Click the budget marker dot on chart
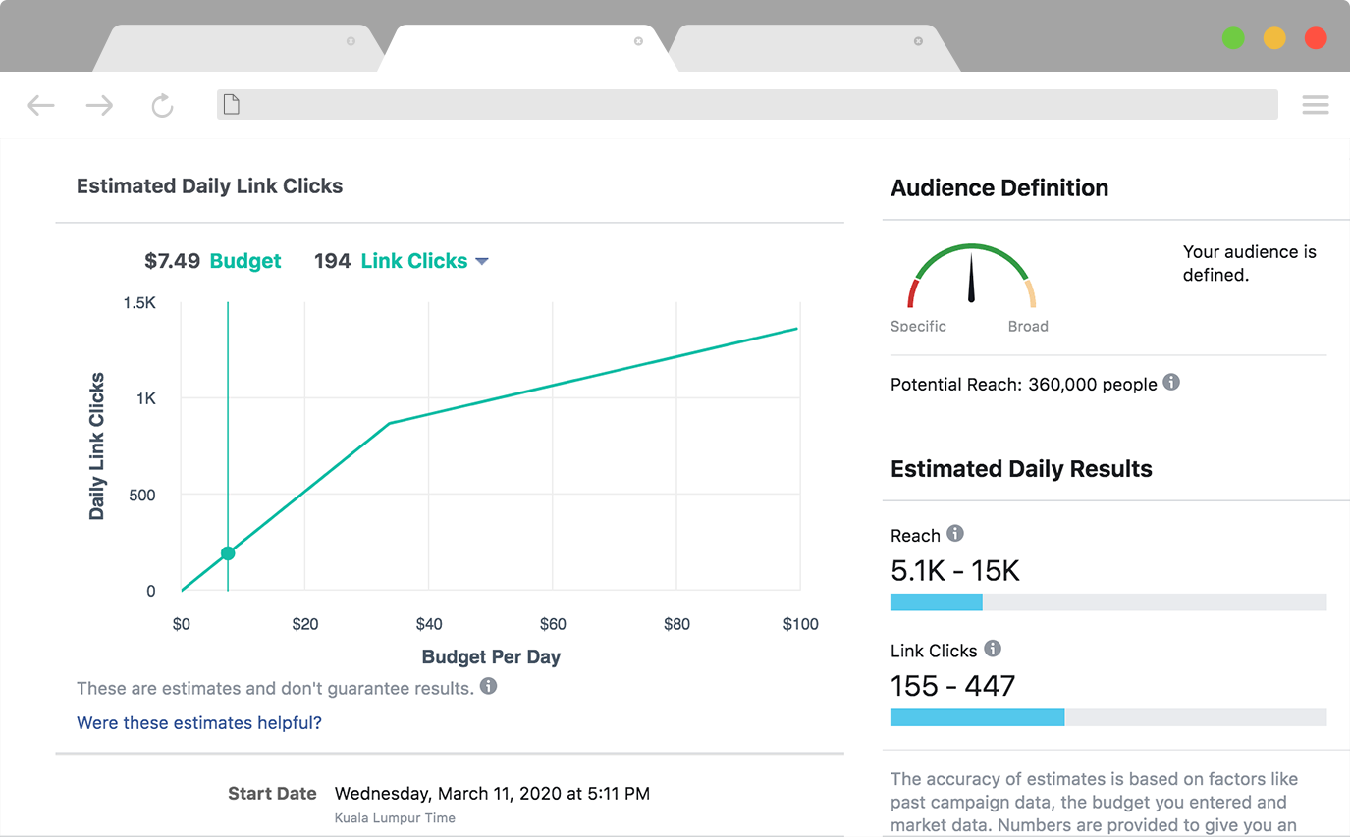 tap(228, 553)
